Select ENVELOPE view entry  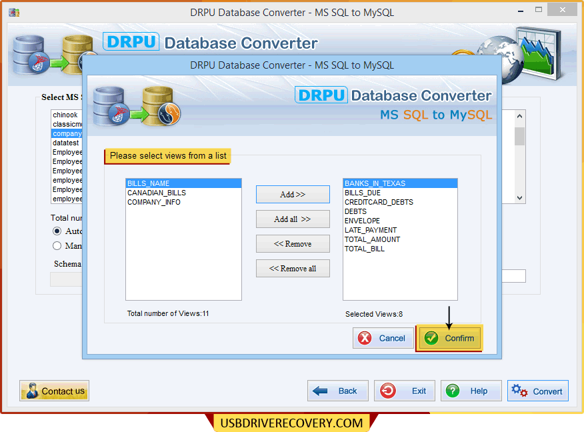[400, 221]
